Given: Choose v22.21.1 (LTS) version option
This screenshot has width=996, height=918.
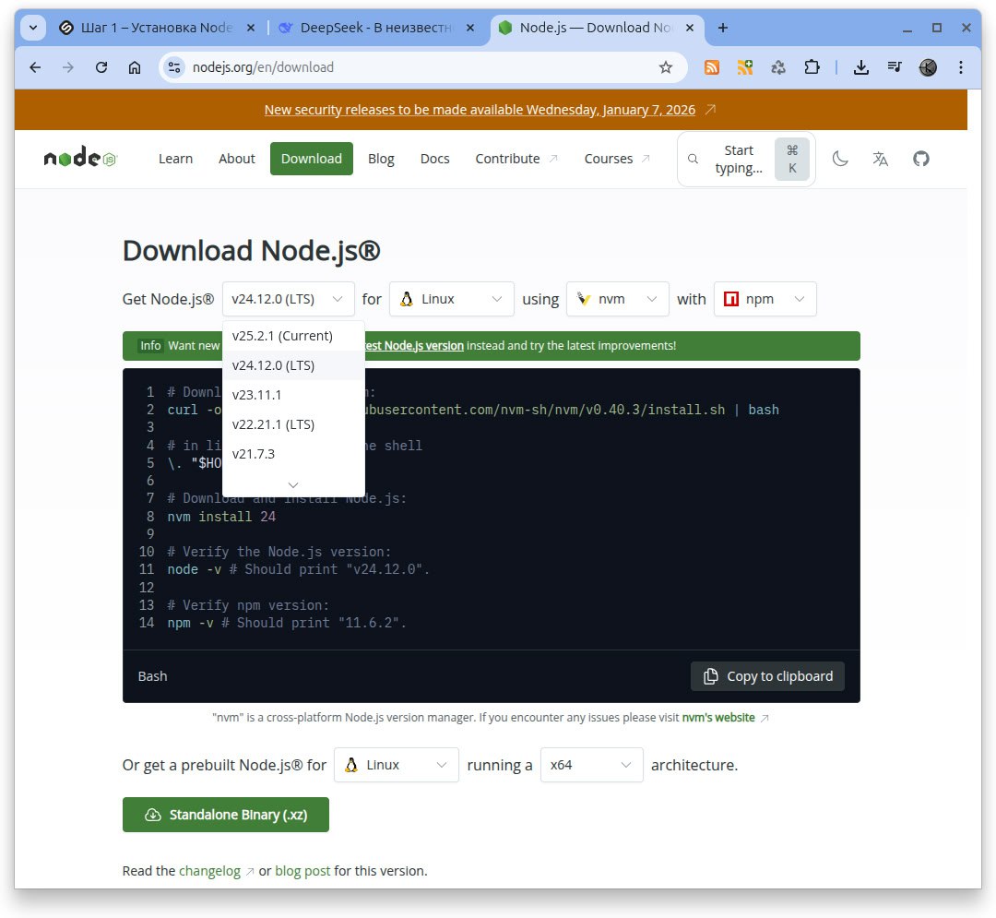Looking at the screenshot, I should 273,424.
